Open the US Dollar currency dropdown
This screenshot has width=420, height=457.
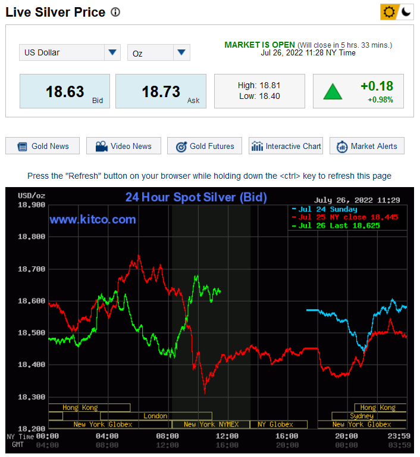(70, 52)
